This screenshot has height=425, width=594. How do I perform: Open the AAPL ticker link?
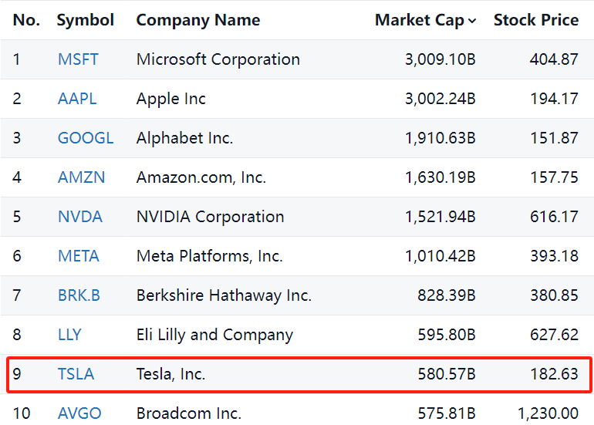click(77, 99)
